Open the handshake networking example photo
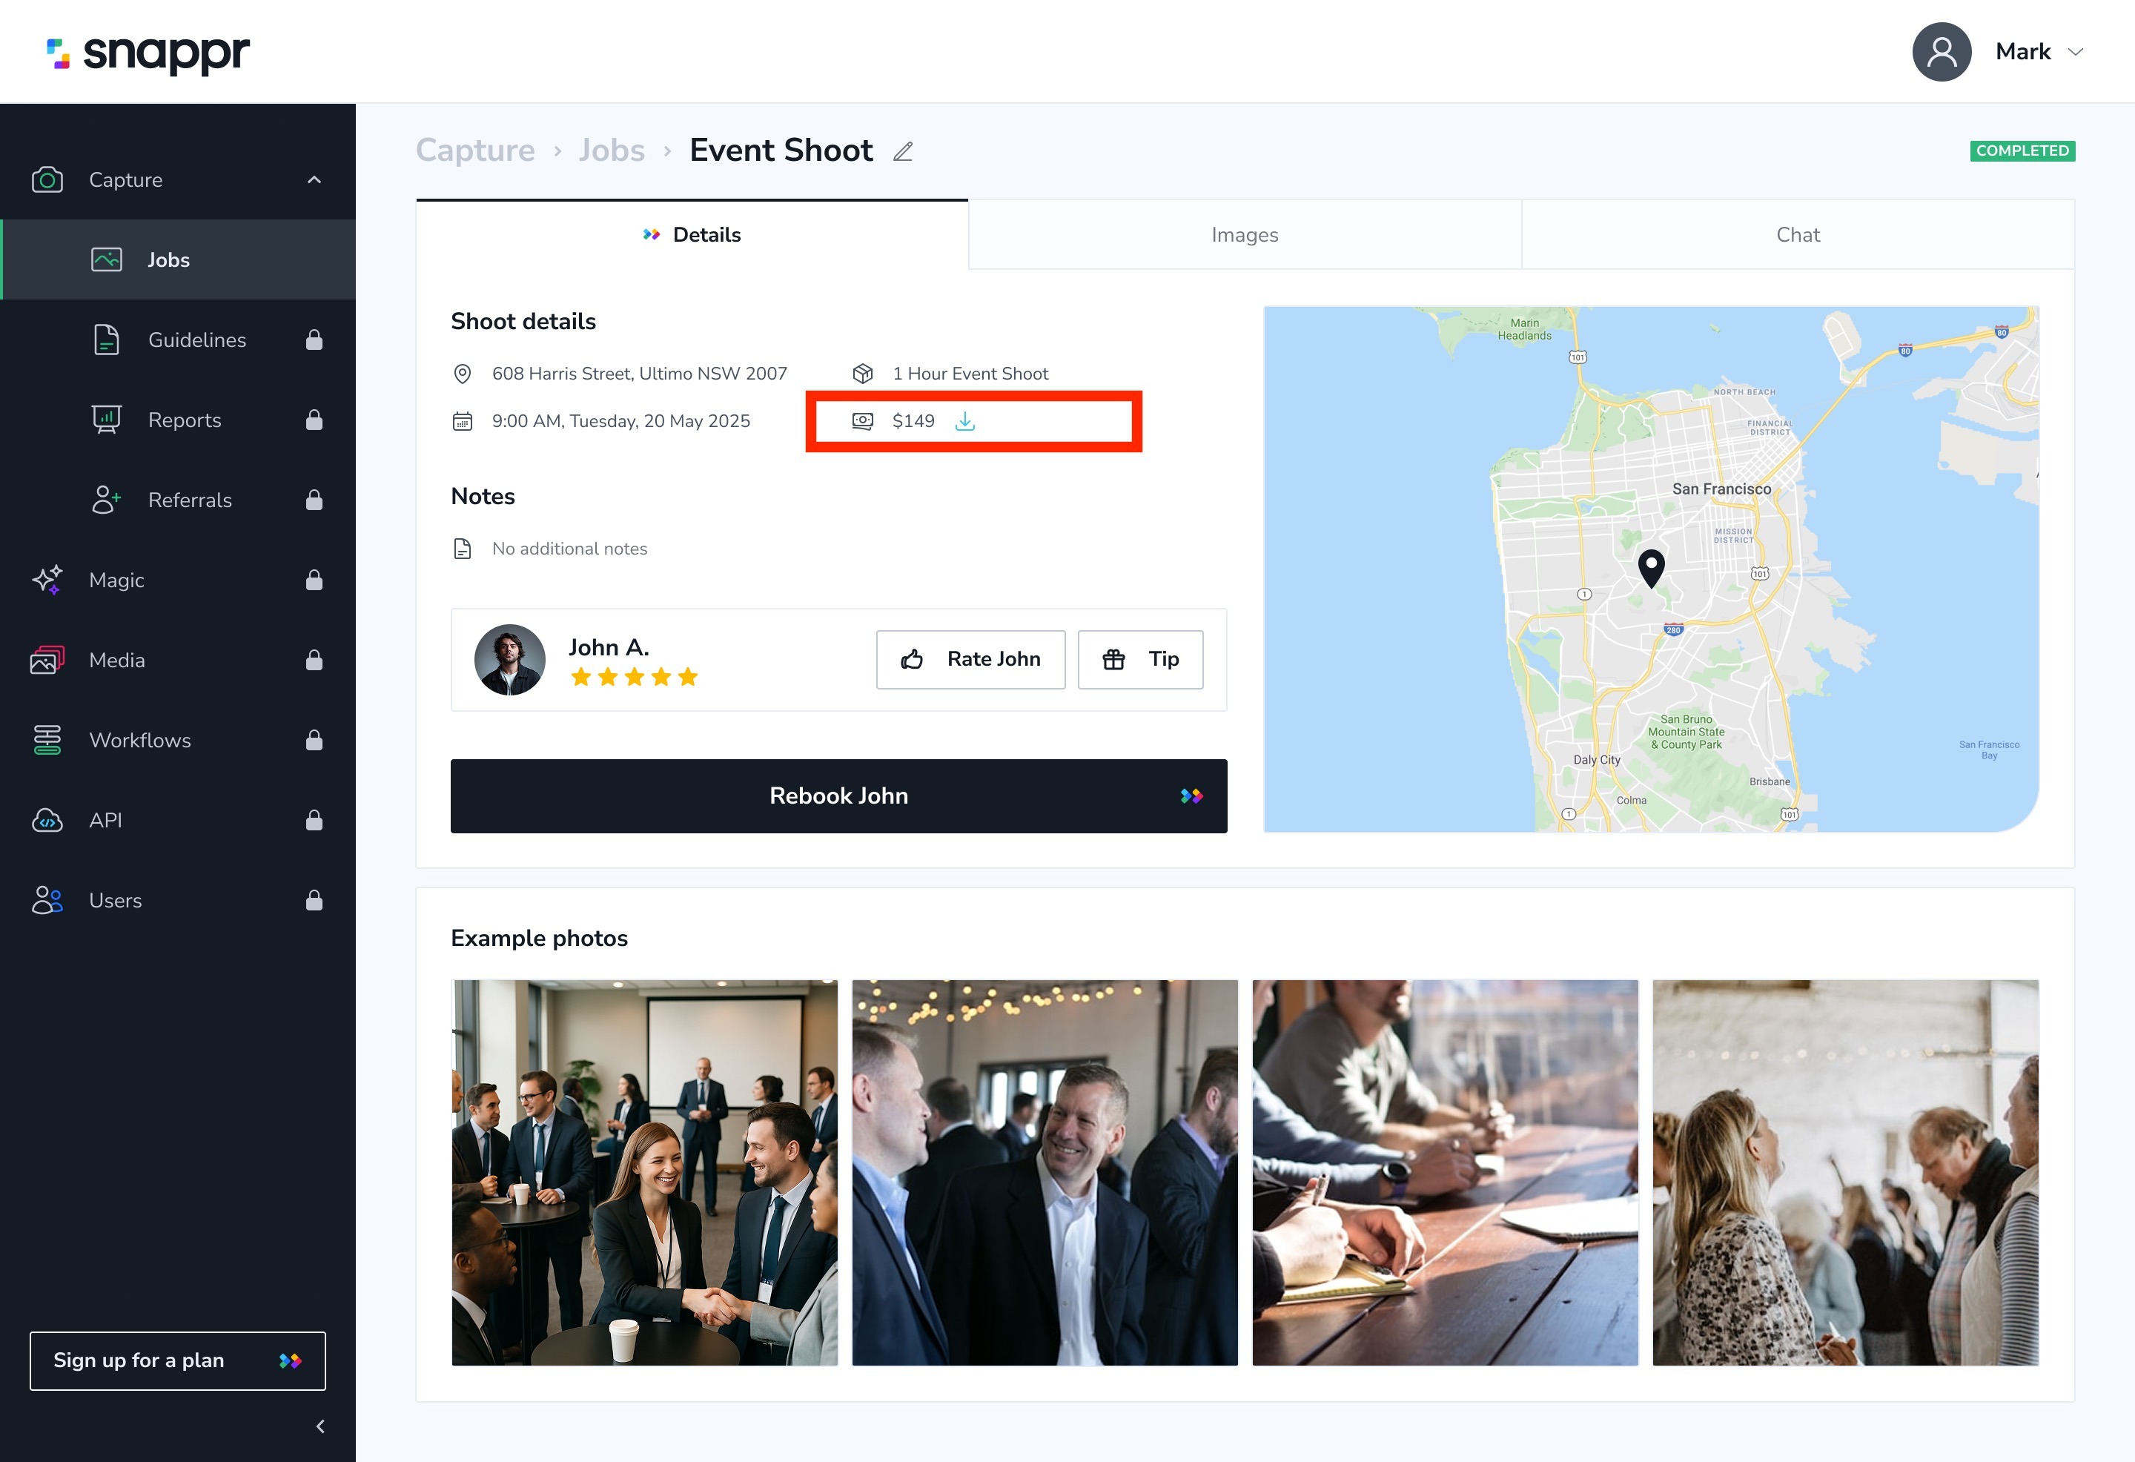Viewport: 2135px width, 1462px height. [644, 1173]
